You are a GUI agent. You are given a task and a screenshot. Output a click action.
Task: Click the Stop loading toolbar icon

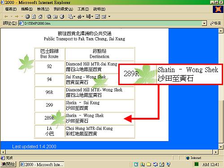click(27, 17)
